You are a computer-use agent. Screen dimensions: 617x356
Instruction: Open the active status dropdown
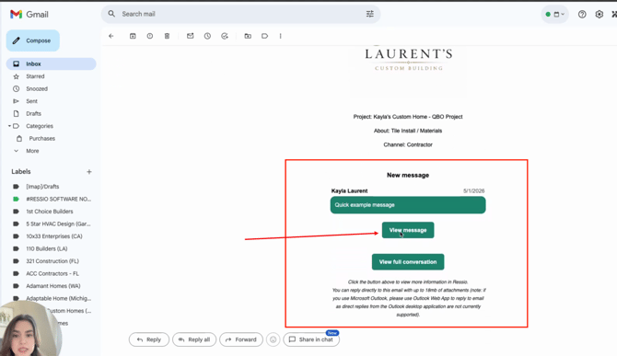click(554, 14)
